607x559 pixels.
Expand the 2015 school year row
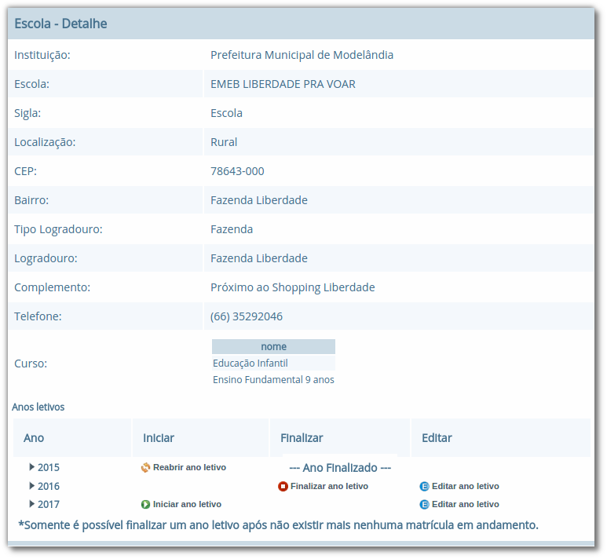32,467
